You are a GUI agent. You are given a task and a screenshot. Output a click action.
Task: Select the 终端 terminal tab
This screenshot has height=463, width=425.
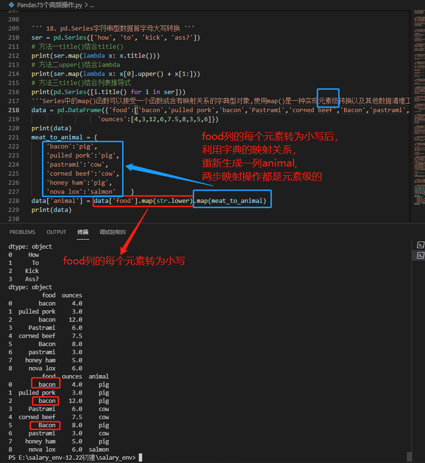pyautogui.click(x=83, y=232)
